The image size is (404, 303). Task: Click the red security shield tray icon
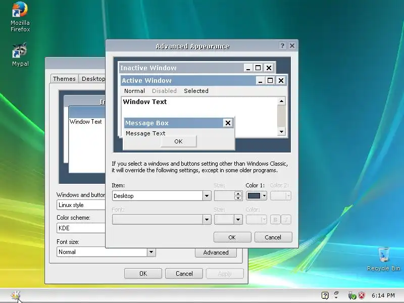(x=362, y=295)
